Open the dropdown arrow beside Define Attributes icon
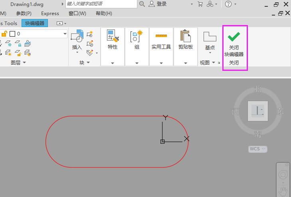Screen dimensions: 291x197 click(x=97, y=53)
